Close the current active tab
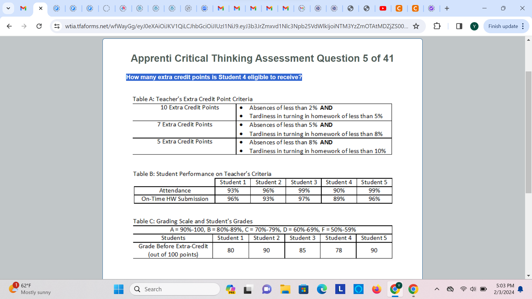This screenshot has width=532, height=299. tap(41, 8)
